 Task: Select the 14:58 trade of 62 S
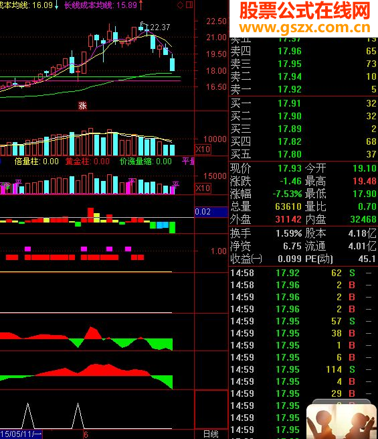pyautogui.click(x=304, y=273)
